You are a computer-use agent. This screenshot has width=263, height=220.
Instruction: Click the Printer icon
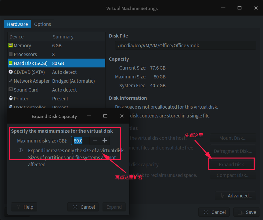(x=11, y=99)
